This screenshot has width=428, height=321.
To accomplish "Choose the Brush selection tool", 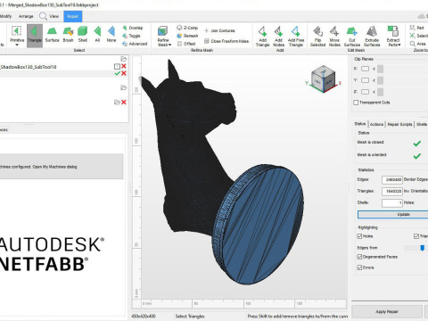I will (68, 35).
